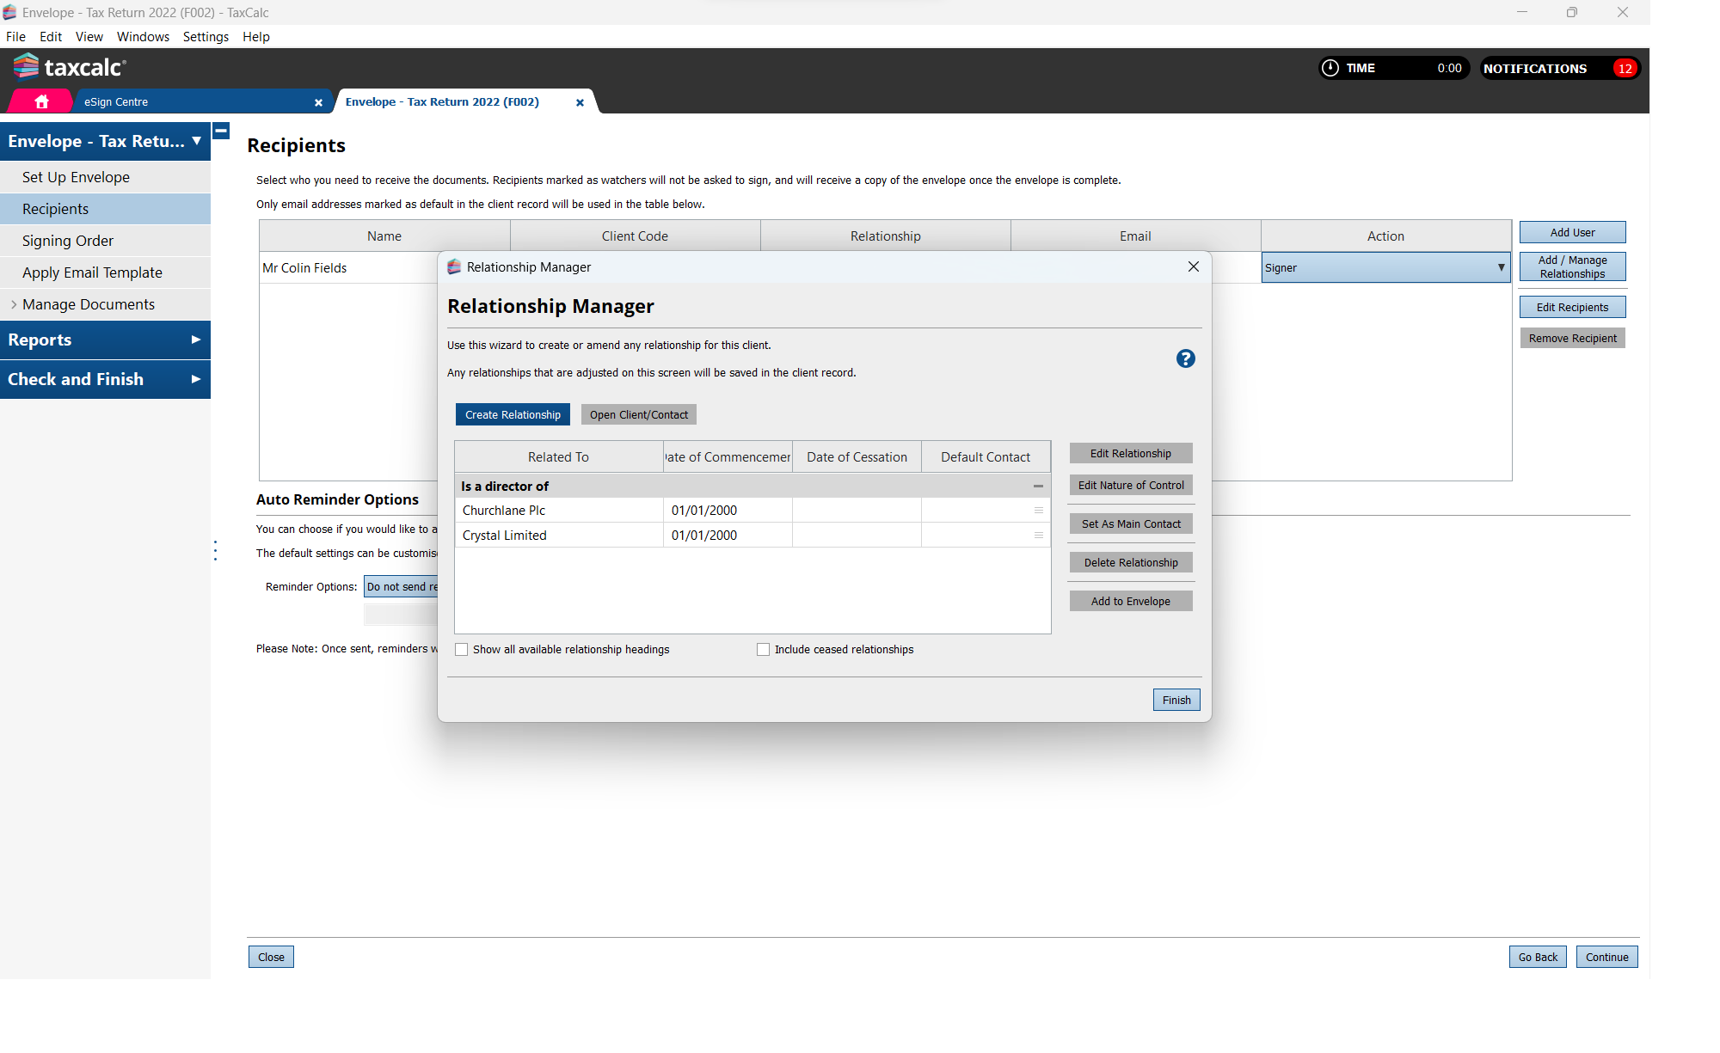Enable Show all available relationship headings
This screenshot has width=1720, height=1053.
coord(462,650)
